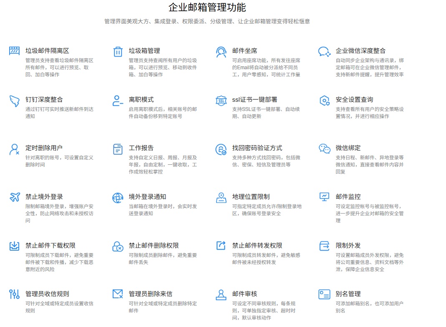Image resolution: width=446 pixels, height=327 pixels.
Task: Click the 禁止邮件下载权限 download icon
Action: (x=14, y=246)
